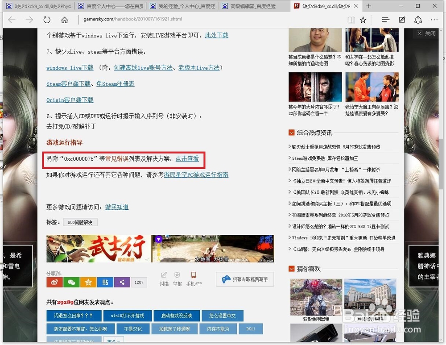Make a web note with pen icon
The width and height of the screenshot is (446, 345).
(x=402, y=20)
